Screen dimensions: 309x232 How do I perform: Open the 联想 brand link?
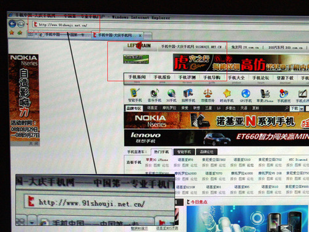point(197,108)
